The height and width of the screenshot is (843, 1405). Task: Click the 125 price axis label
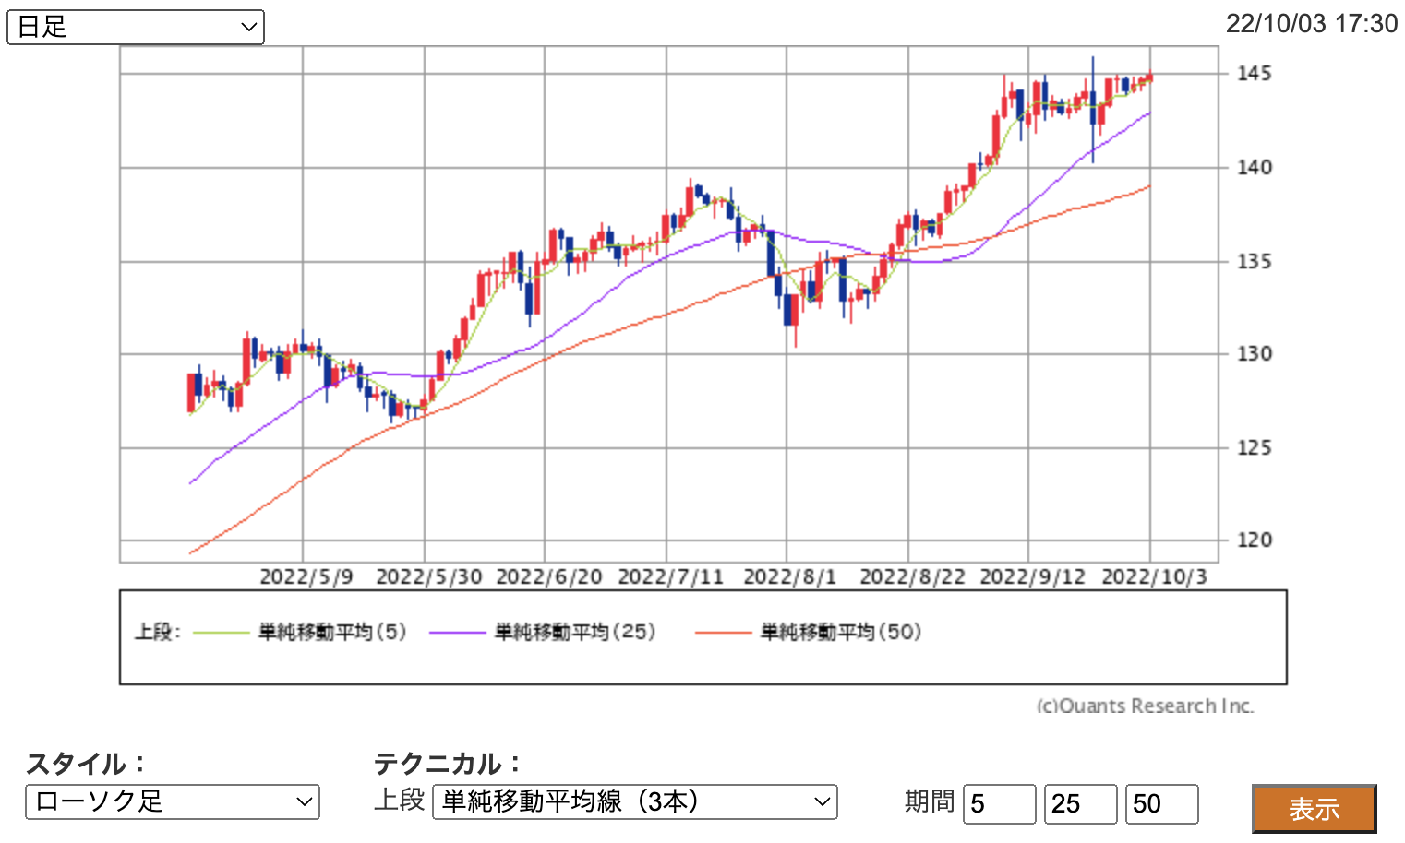pyautogui.click(x=1255, y=447)
